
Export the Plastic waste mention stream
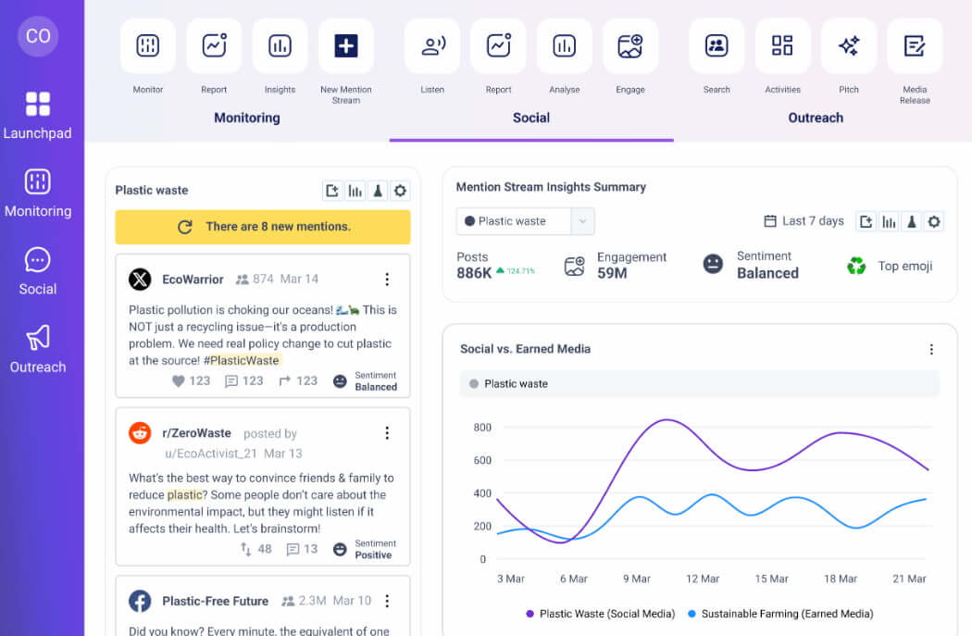click(x=332, y=190)
